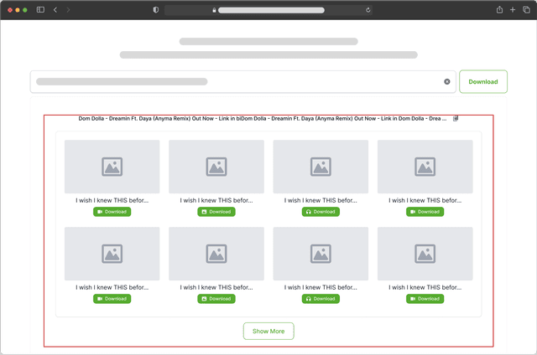Show the tab overview icon
The height and width of the screenshot is (355, 537).
[526, 10]
